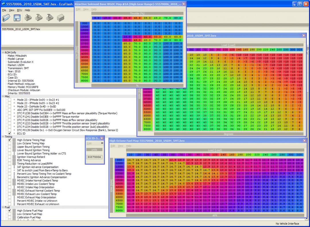Click the table icon beside Low Octane Timing Map
310x227 pixels.
click(x=14, y=143)
